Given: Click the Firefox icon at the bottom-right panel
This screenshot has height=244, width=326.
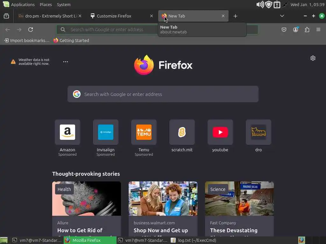Looking at the screenshot, I should tap(301, 240).
